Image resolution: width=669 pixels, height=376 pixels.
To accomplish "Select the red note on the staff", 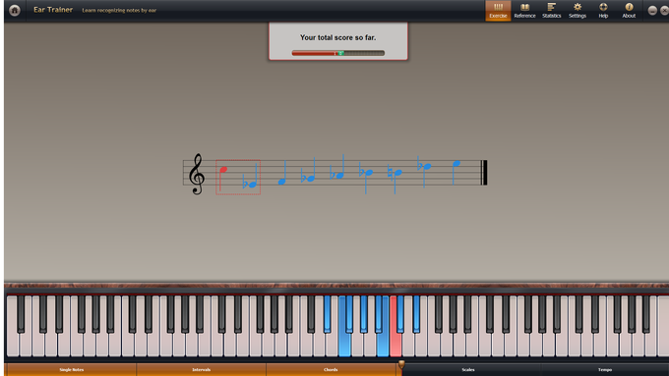I will (222, 170).
